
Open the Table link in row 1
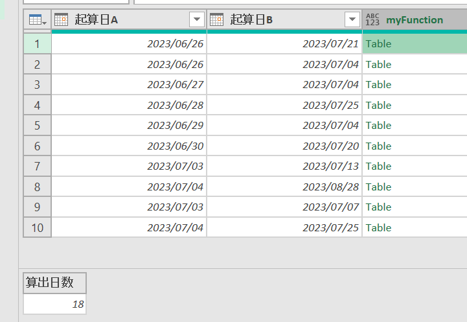tap(379, 44)
